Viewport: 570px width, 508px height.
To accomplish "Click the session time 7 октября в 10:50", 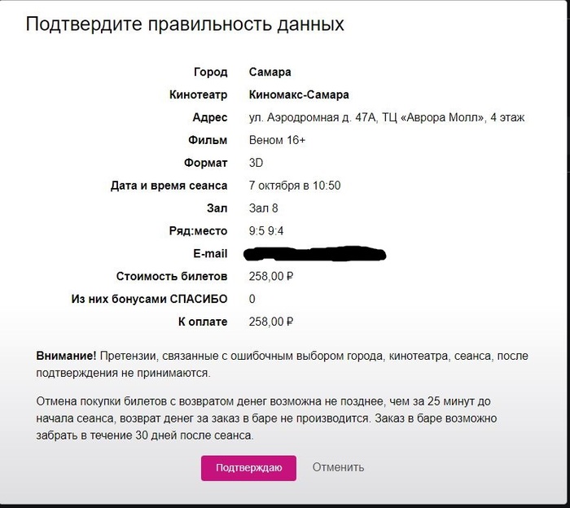I will 295,186.
